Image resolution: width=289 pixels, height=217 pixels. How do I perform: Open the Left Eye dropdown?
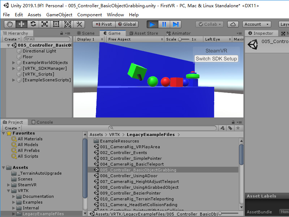[217, 39]
